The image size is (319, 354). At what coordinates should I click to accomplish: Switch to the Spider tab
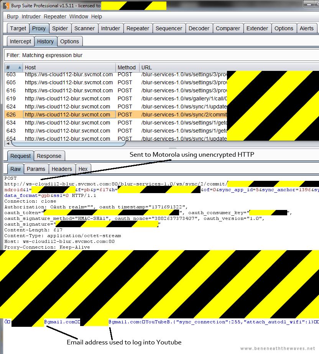60,28
